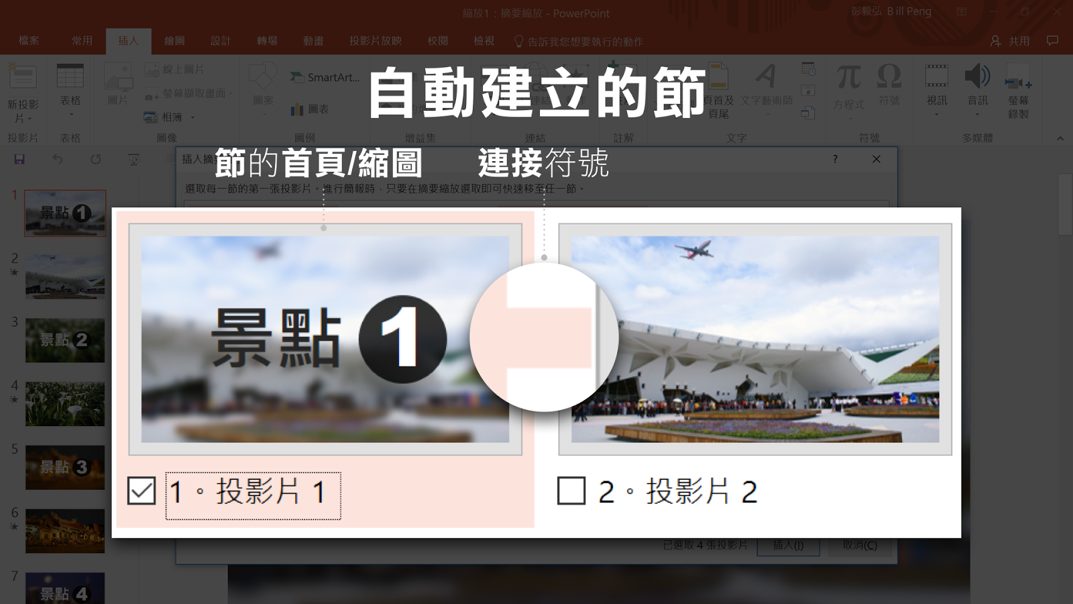Click the 音訊 speaker audio icon
Viewport: 1073px width, 604px height.
coord(977,76)
